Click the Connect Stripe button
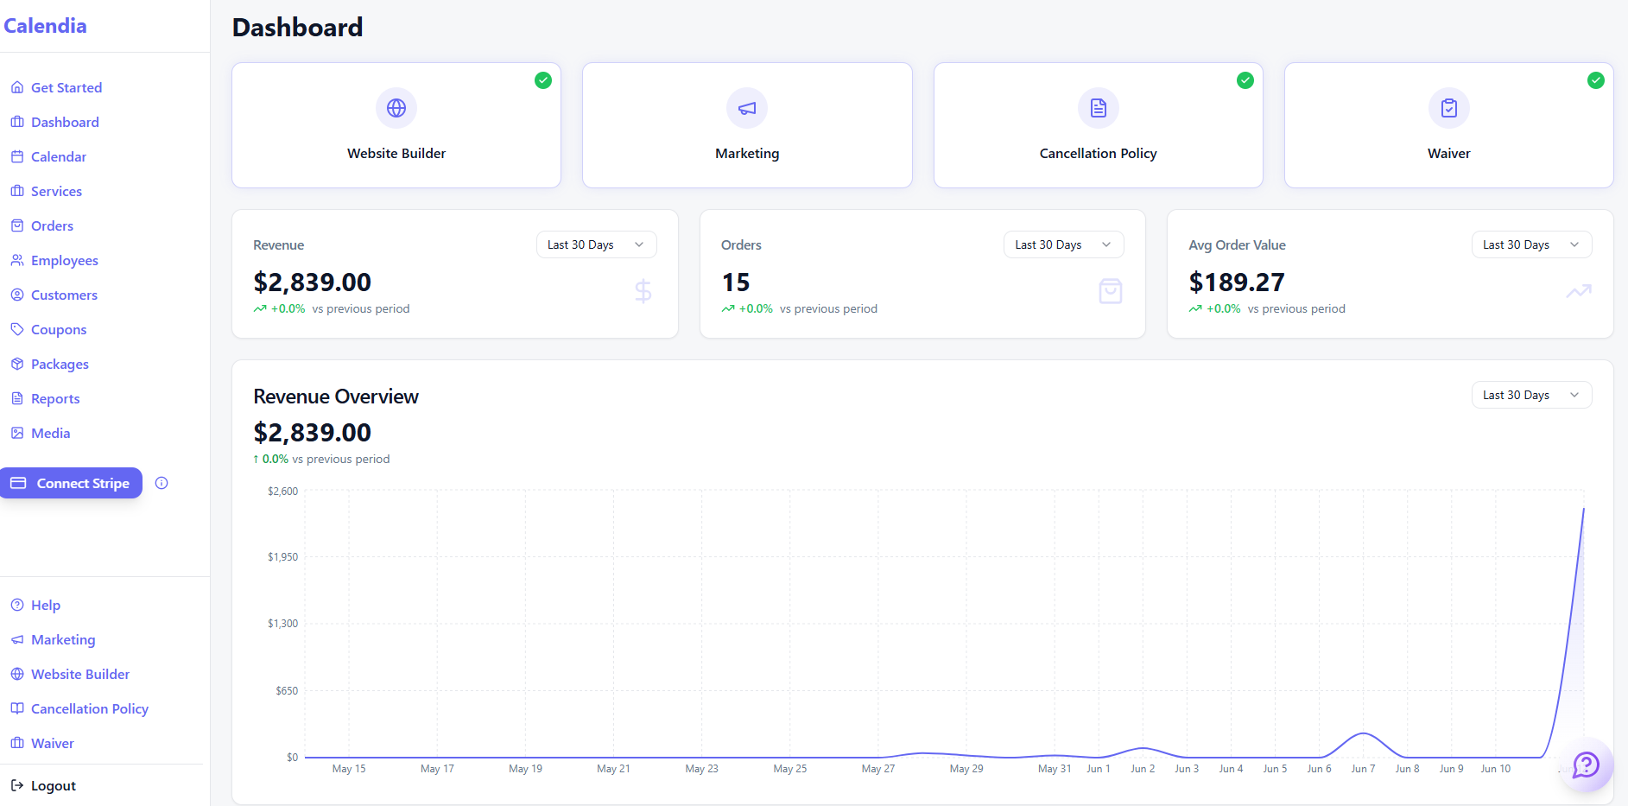The width and height of the screenshot is (1628, 806). tap(71, 483)
